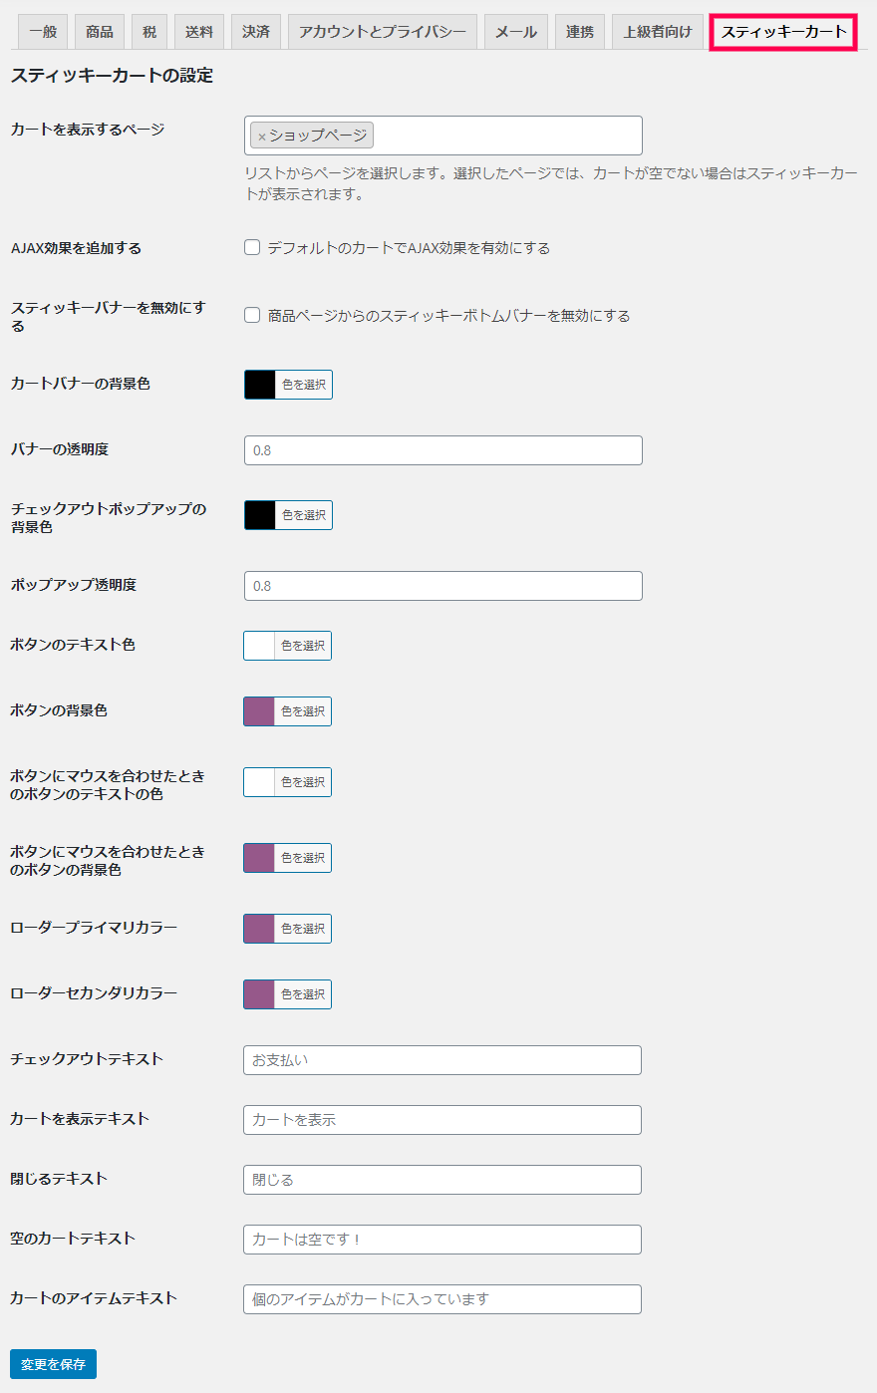This screenshot has height=1393, width=877.
Task: Focus the バナーの透明度 input field
Action: tap(443, 450)
